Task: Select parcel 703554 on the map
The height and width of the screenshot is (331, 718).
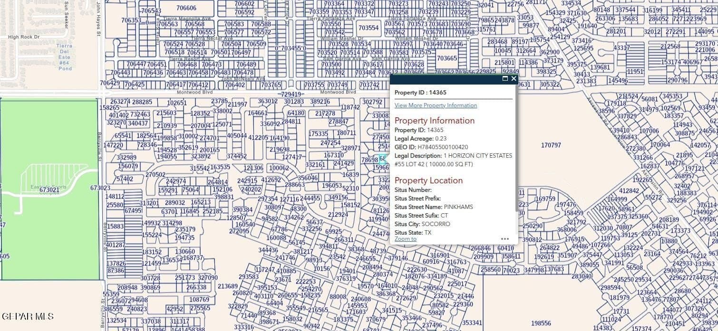Action: pos(369,28)
